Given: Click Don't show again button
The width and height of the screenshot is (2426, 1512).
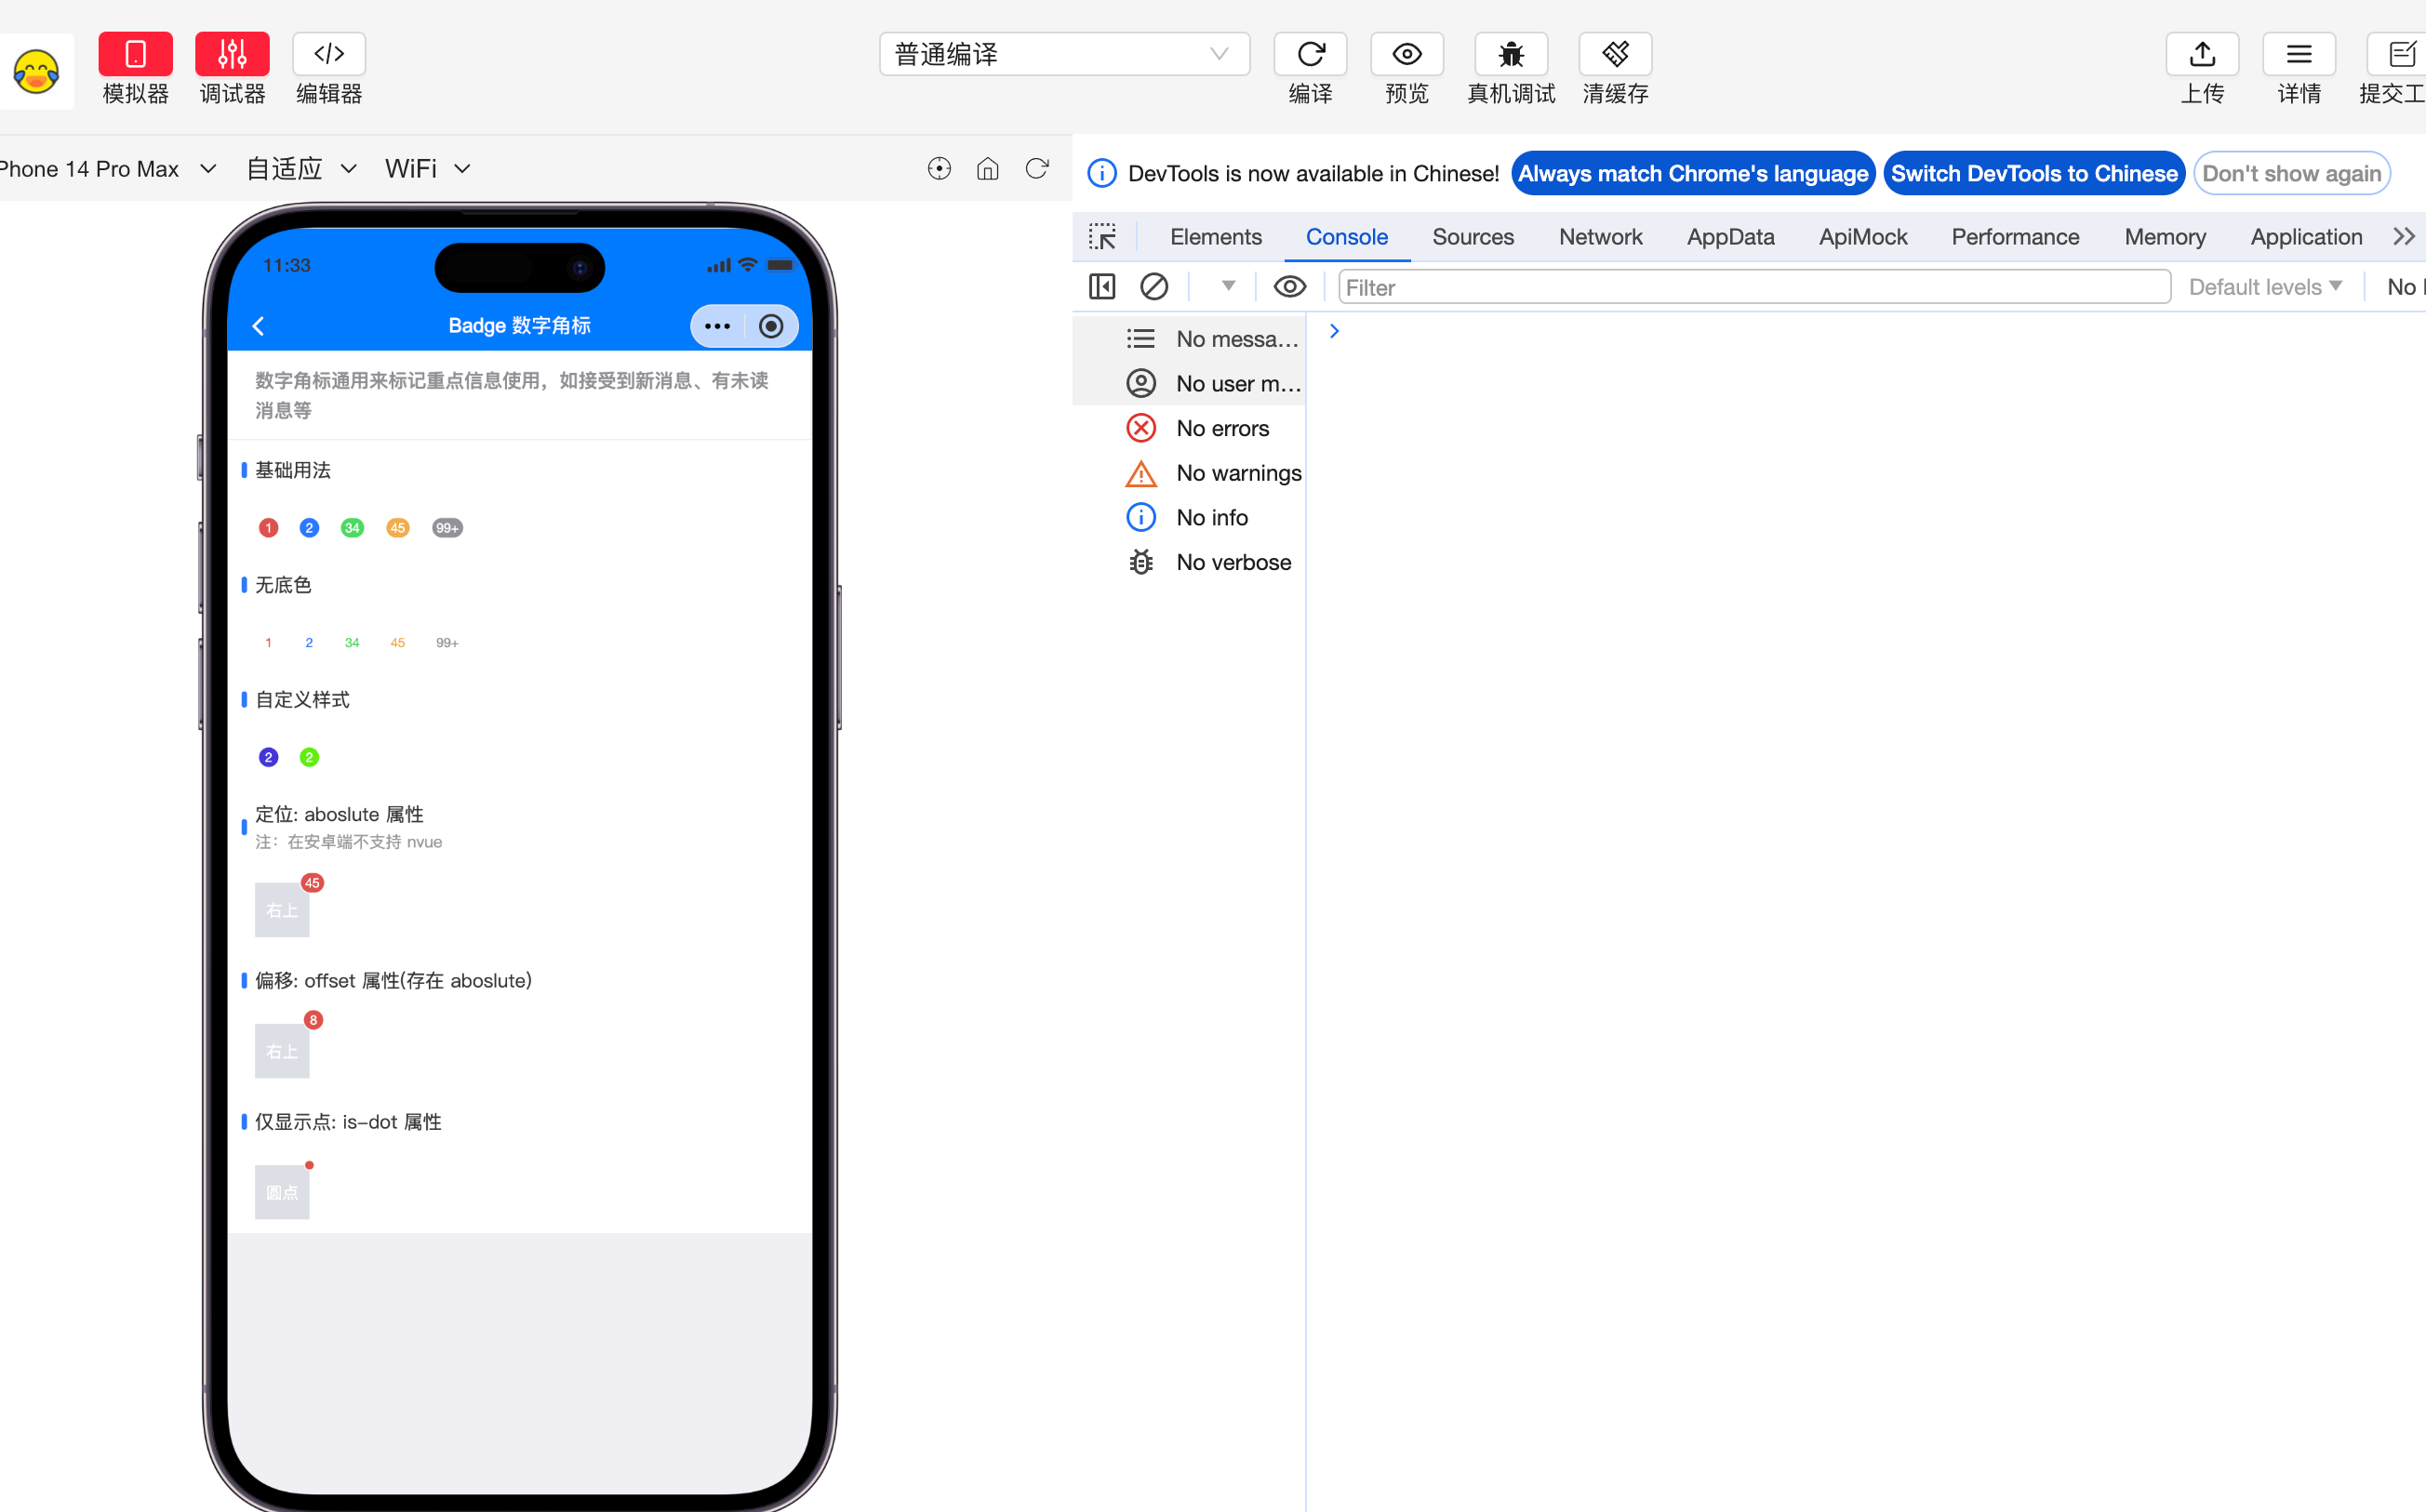Looking at the screenshot, I should point(2290,174).
